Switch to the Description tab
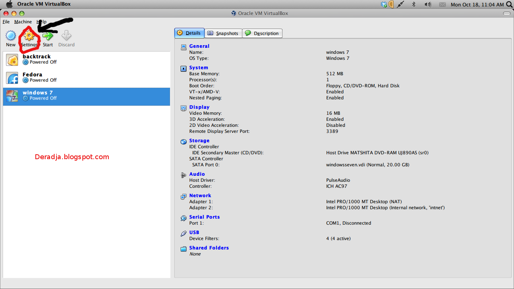Image resolution: width=514 pixels, height=289 pixels. click(x=262, y=33)
